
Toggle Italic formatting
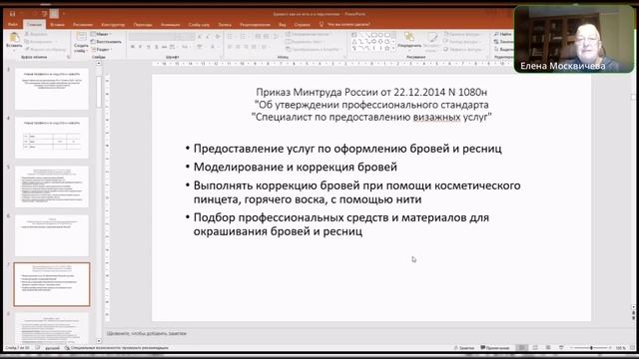[140, 47]
